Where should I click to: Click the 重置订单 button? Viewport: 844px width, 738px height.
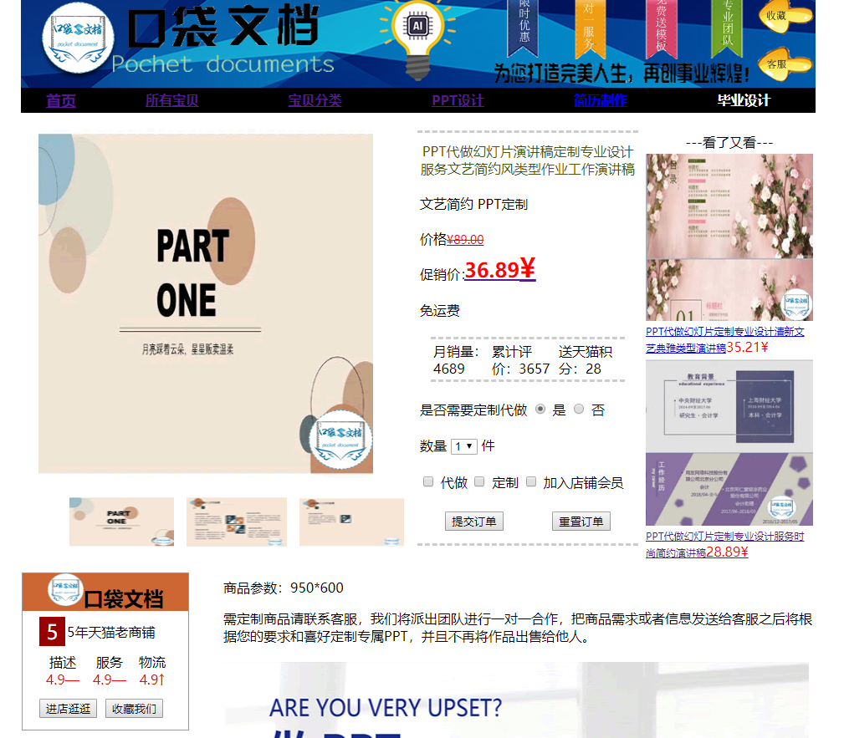pyautogui.click(x=581, y=522)
